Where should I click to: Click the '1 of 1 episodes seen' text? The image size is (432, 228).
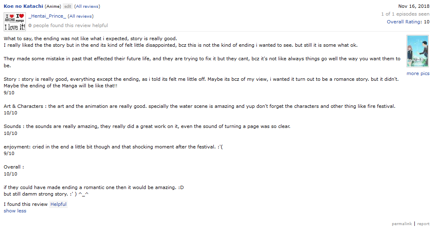(x=405, y=14)
